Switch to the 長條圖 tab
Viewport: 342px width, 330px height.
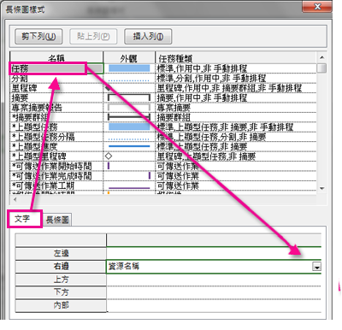coord(57,220)
